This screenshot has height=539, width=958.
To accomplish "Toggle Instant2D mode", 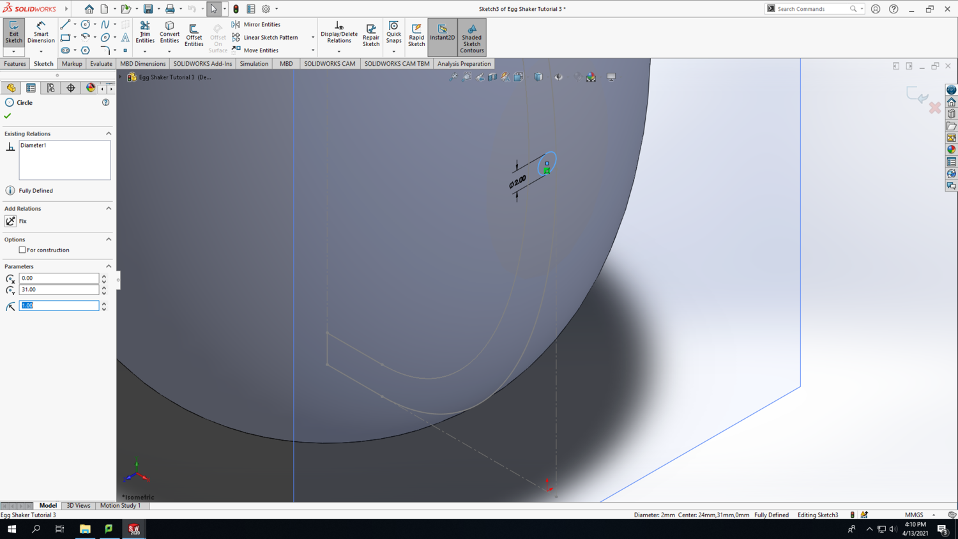I will pyautogui.click(x=443, y=37).
